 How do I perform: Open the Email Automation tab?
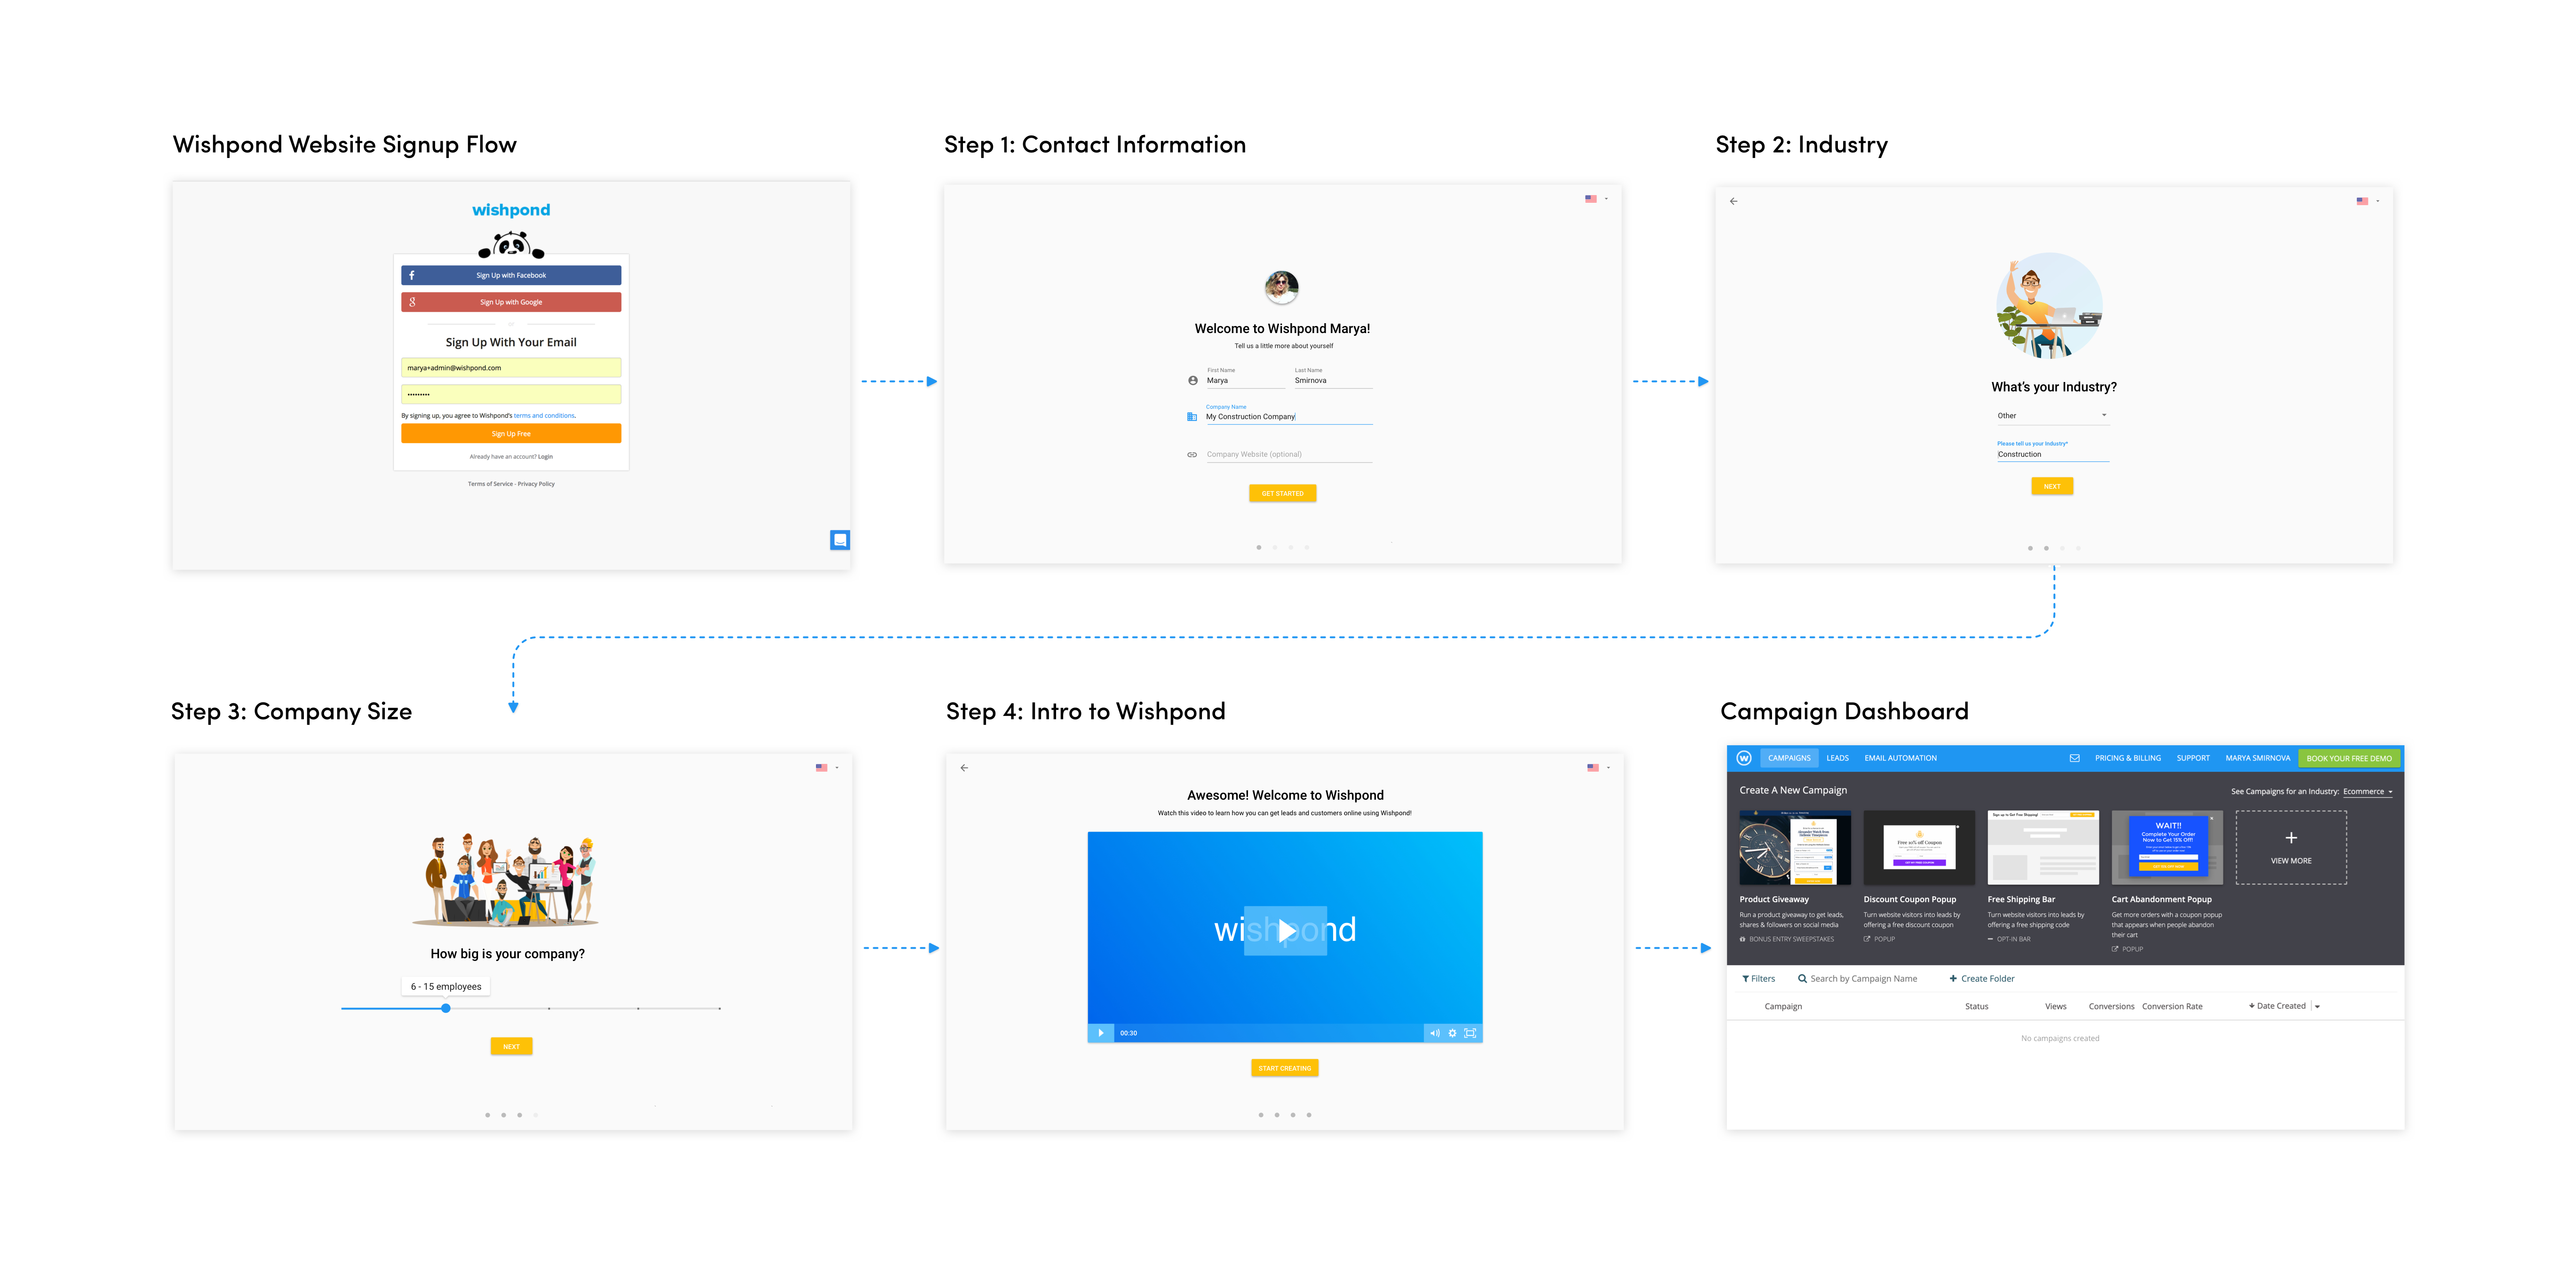1900,758
